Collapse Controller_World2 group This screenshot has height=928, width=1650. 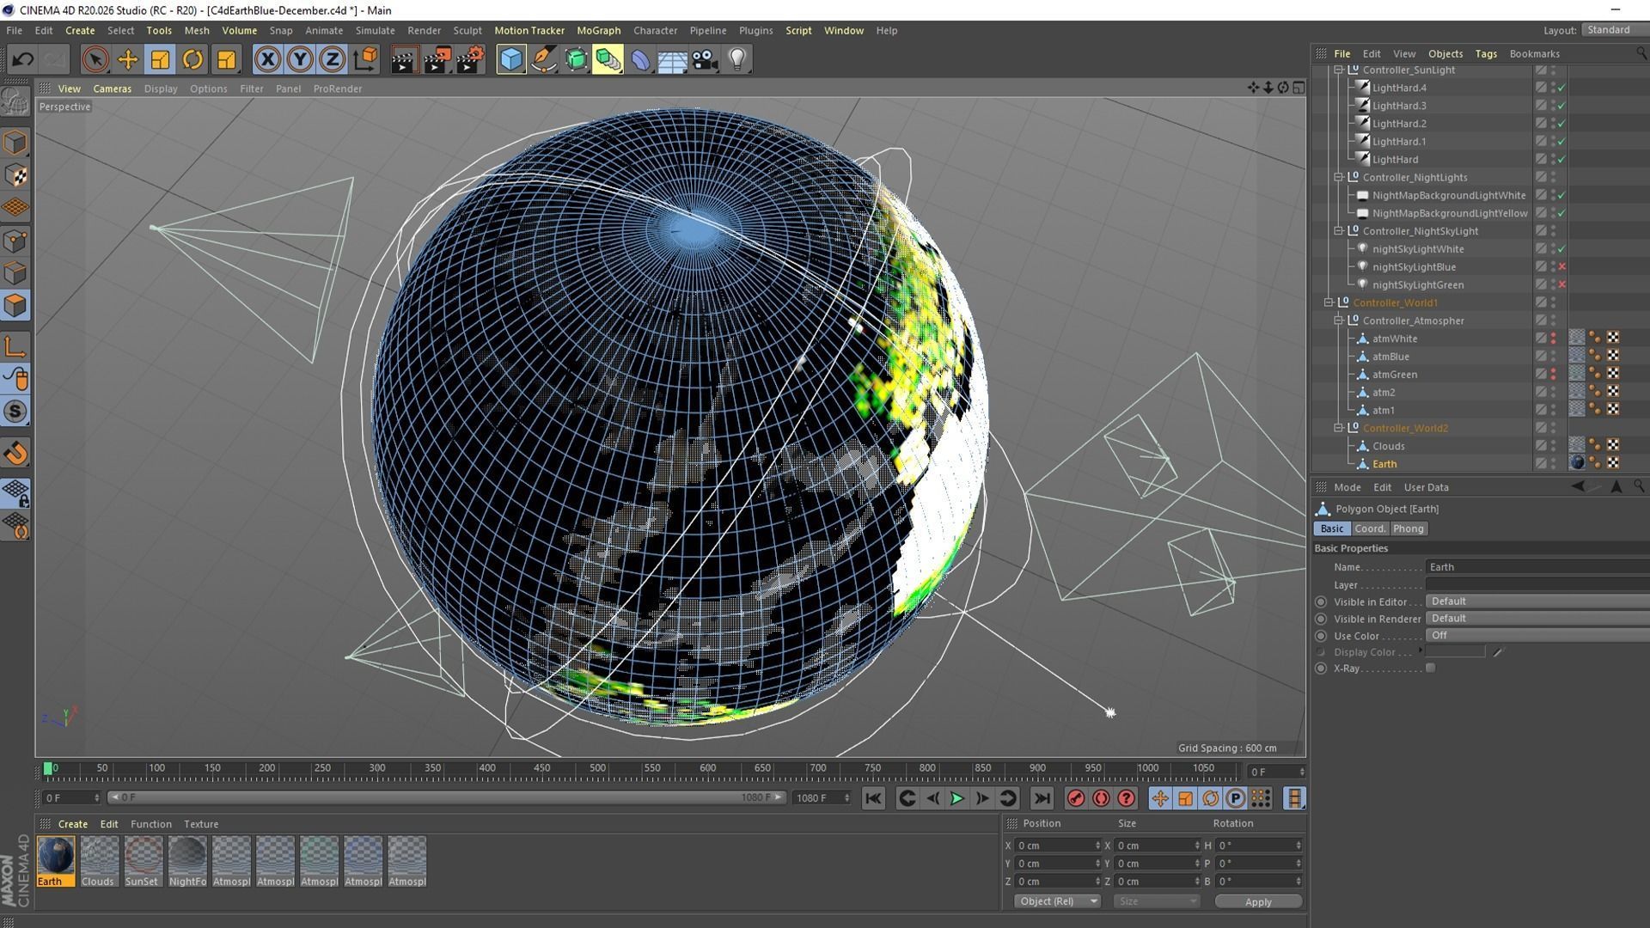[1338, 428]
